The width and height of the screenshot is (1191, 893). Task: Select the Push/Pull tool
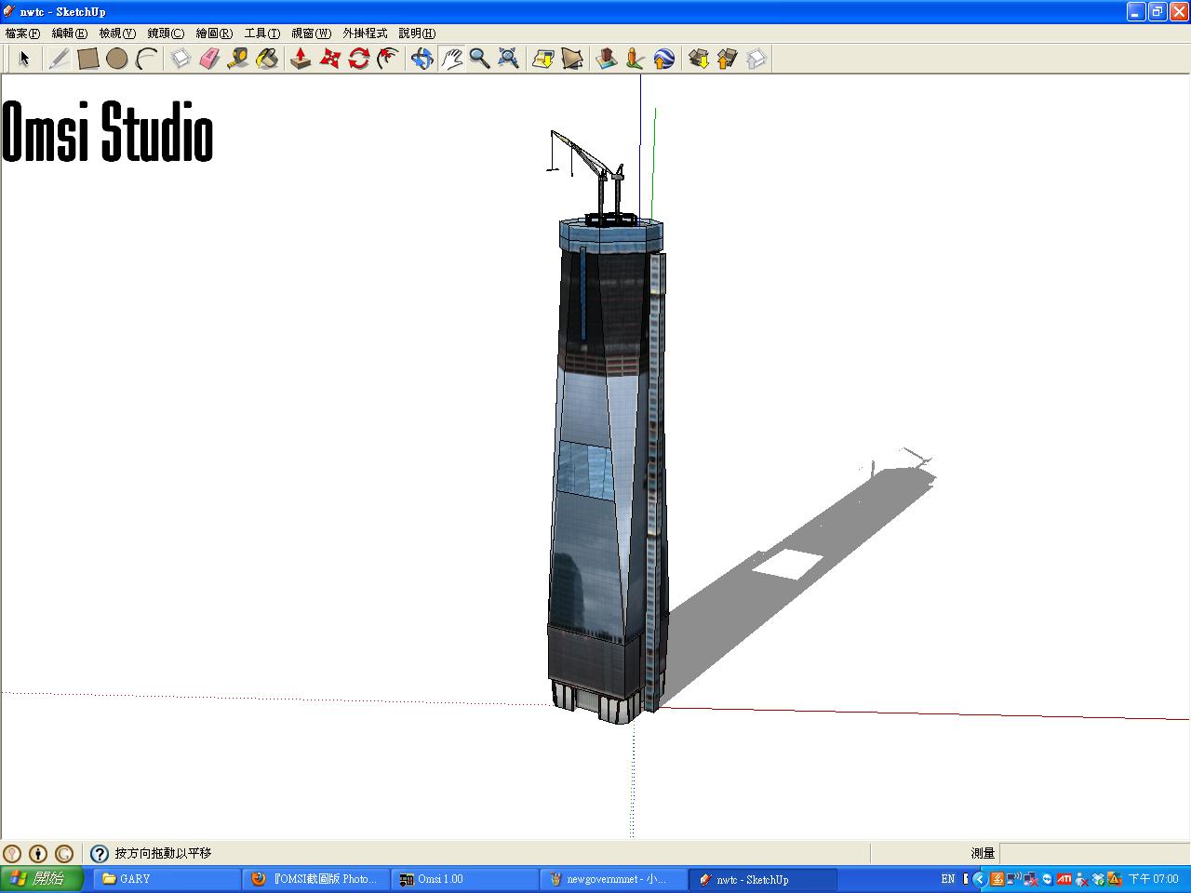point(300,59)
